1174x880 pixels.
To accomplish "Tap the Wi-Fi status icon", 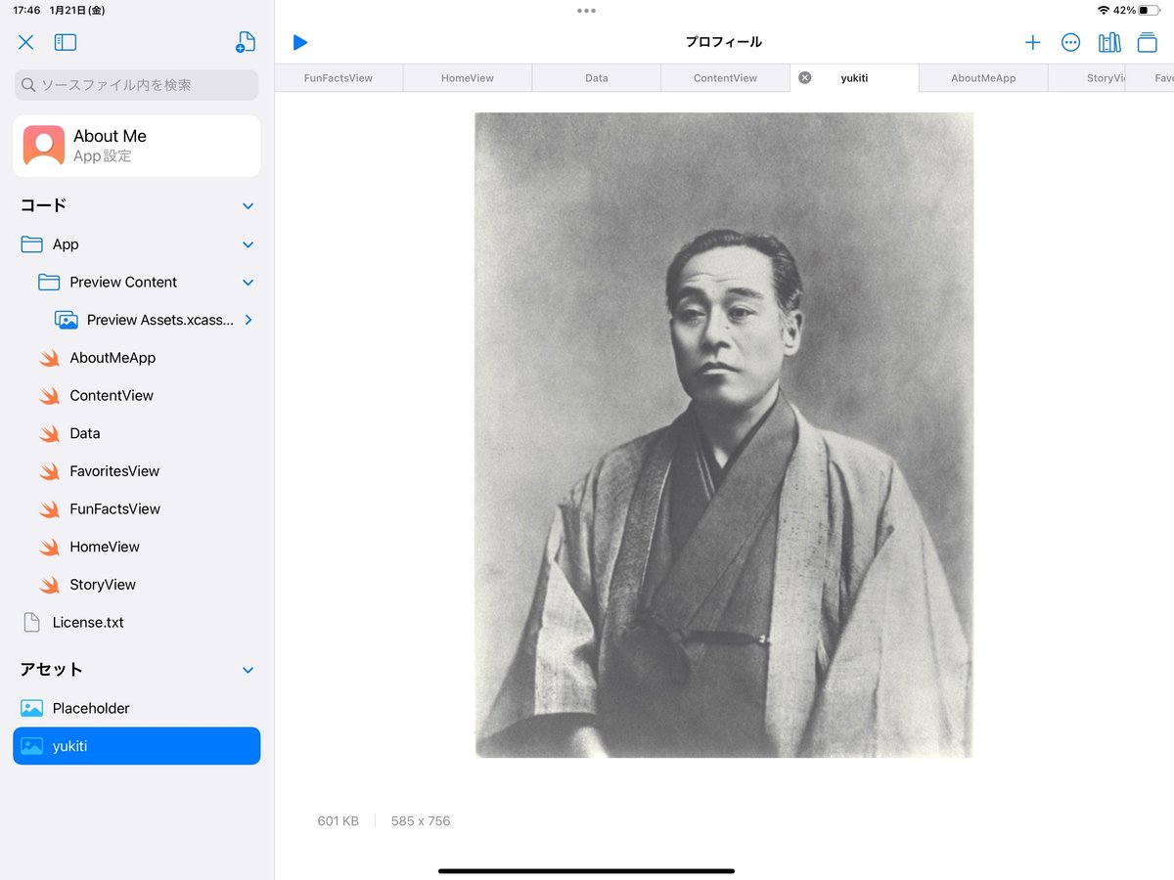I will pos(1104,11).
